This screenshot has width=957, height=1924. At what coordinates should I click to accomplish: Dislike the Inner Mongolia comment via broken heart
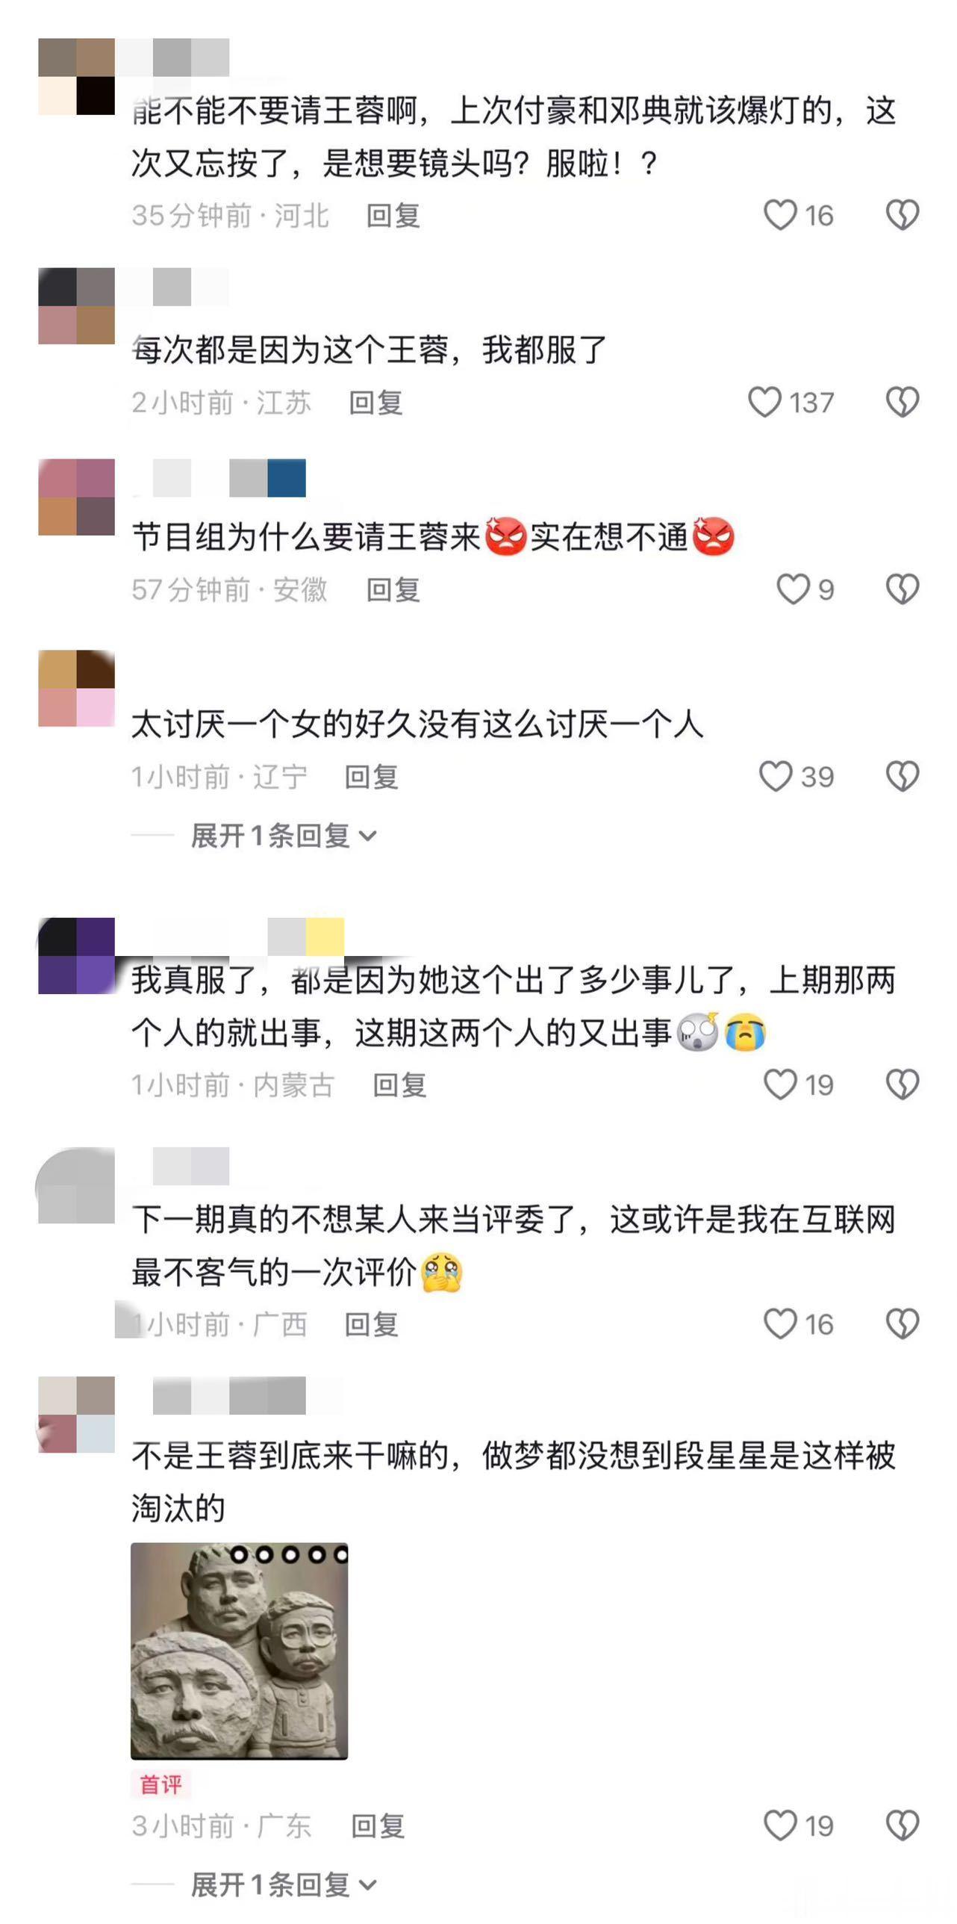click(903, 1084)
